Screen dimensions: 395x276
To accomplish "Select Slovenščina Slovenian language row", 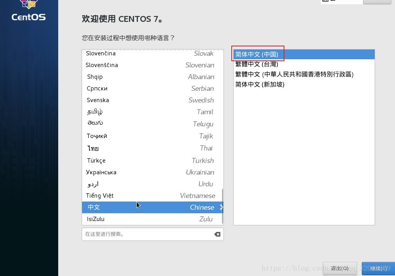I will tap(153, 65).
